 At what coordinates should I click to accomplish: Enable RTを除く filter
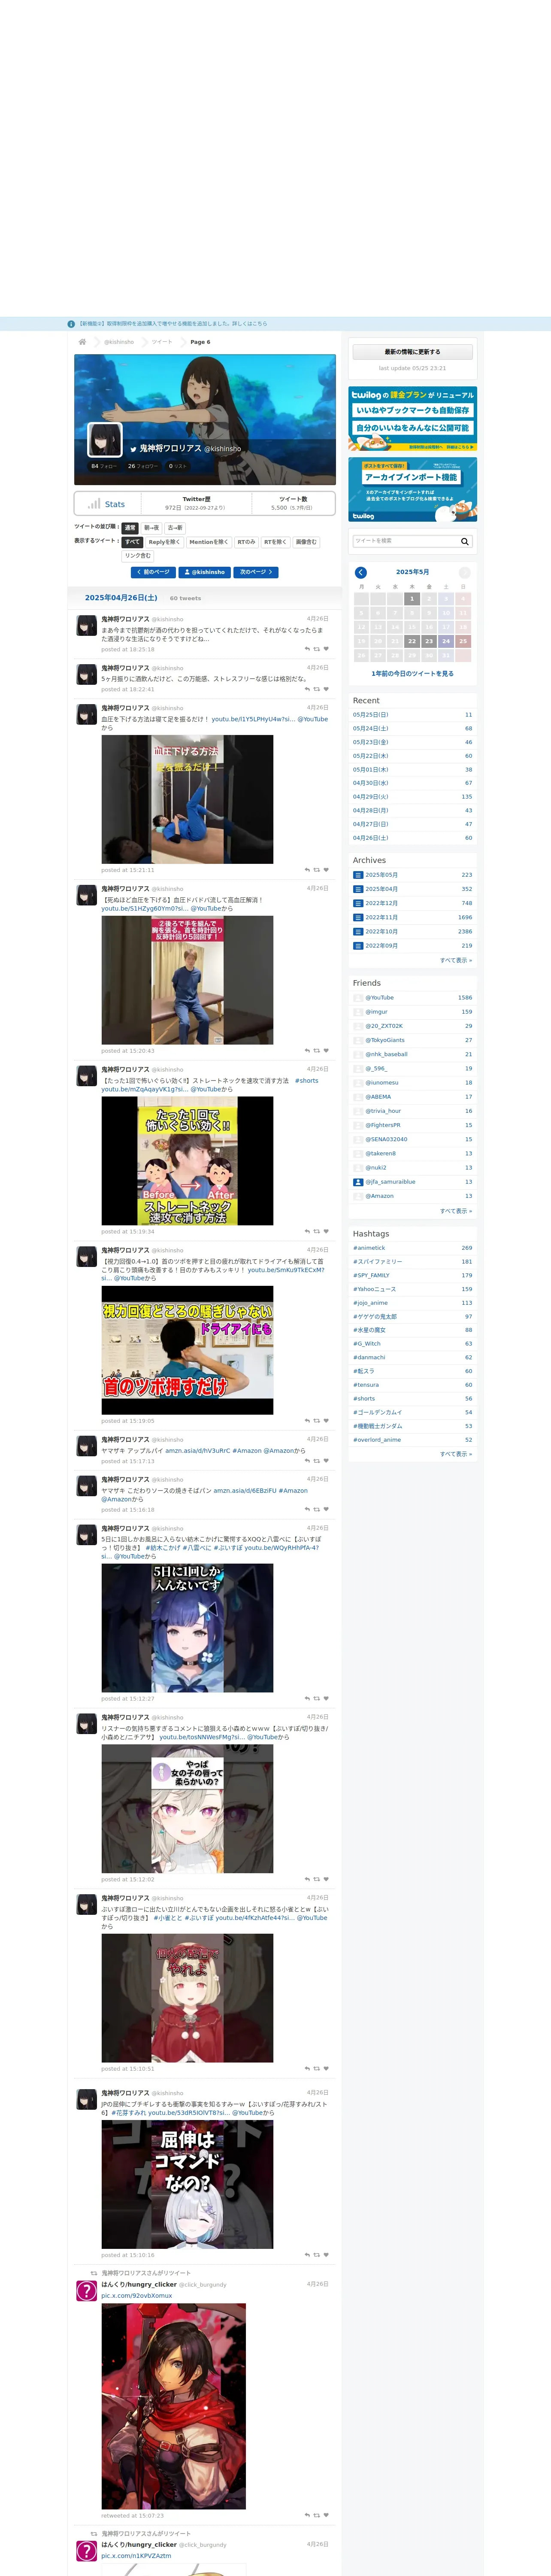tap(275, 542)
